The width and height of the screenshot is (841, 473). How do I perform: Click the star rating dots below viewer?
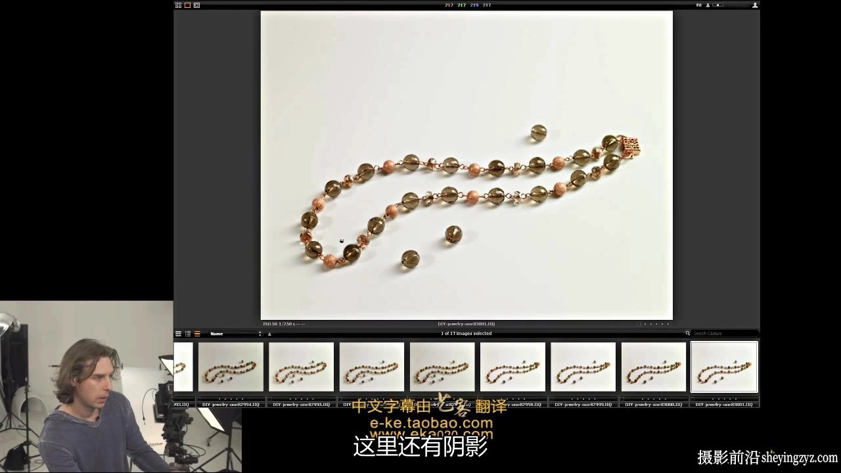(656, 324)
